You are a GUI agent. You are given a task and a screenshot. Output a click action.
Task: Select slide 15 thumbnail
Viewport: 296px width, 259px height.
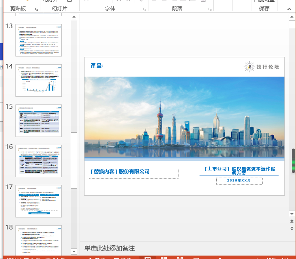(x=39, y=121)
